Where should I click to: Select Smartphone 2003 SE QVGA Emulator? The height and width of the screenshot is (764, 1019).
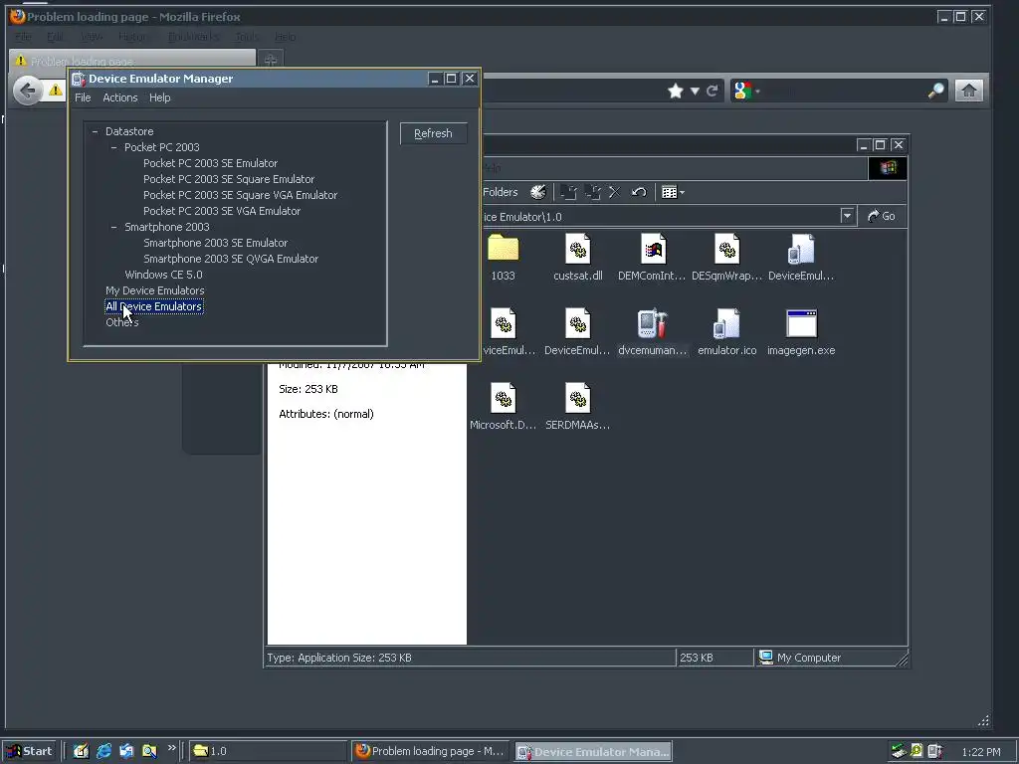(x=231, y=259)
